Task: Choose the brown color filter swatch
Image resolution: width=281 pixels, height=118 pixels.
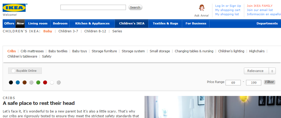Action: pos(24,83)
